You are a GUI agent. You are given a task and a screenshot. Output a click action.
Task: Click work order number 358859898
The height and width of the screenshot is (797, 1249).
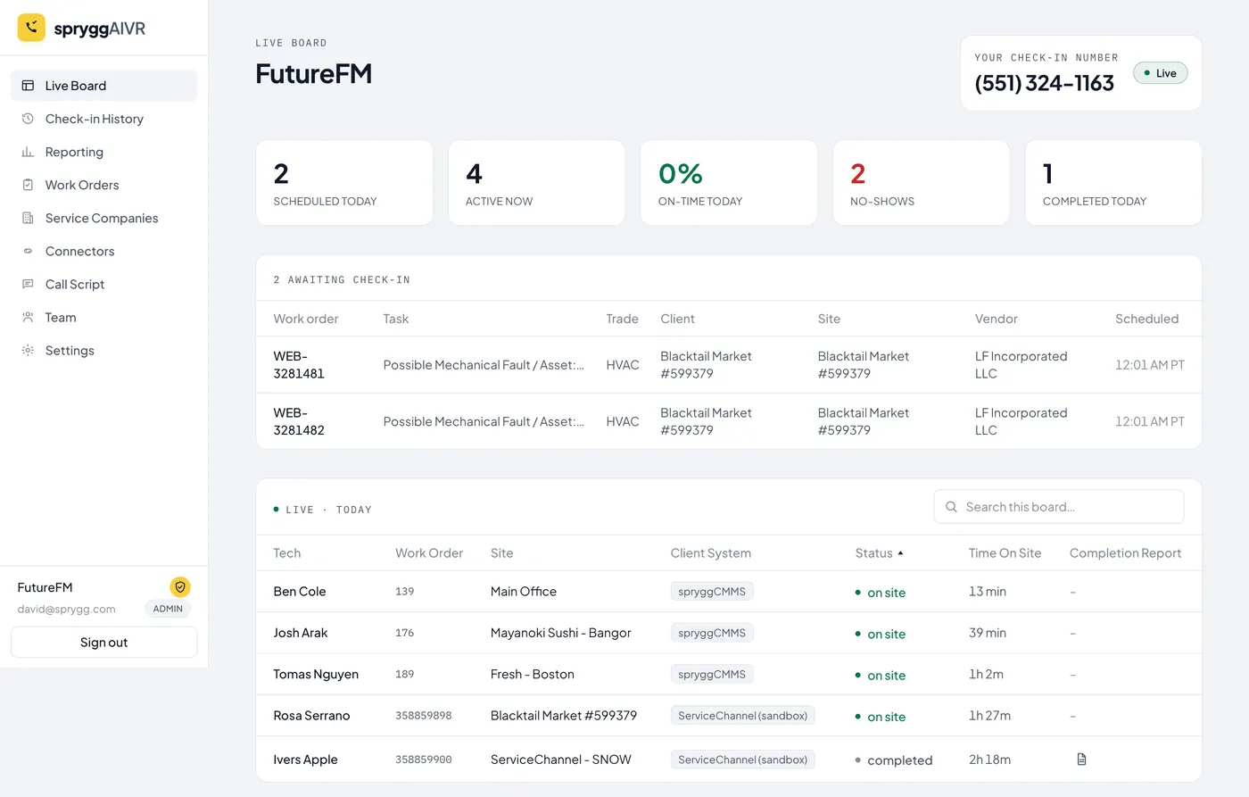[424, 716]
